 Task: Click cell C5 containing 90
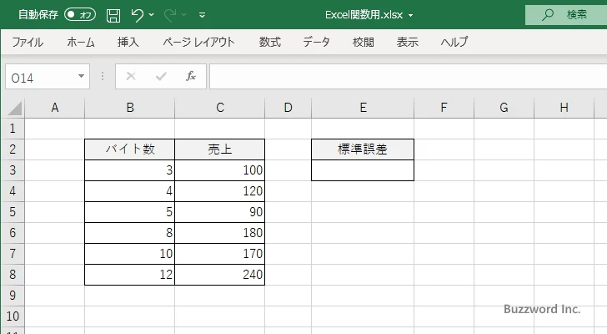coord(220,212)
